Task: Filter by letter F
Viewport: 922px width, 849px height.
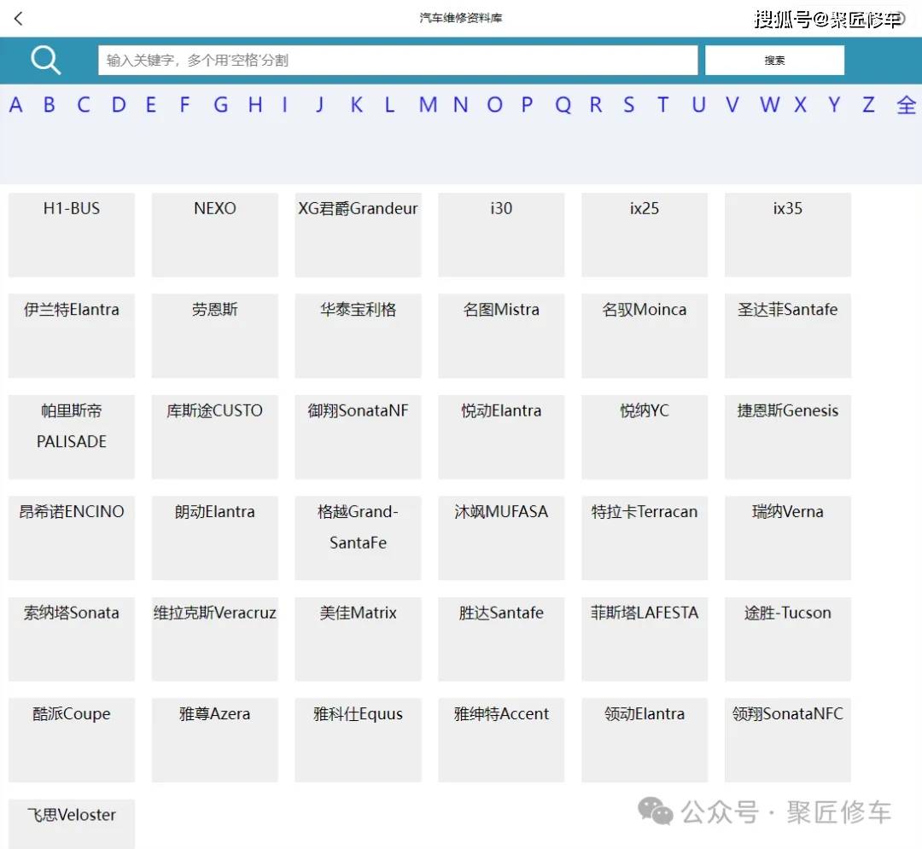Action: [x=184, y=105]
